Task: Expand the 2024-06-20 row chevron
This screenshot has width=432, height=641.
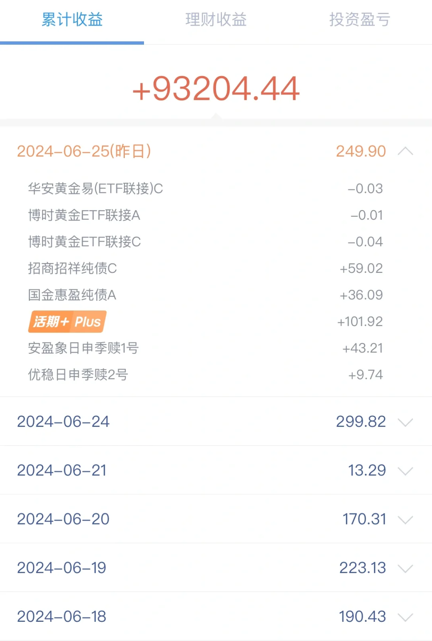Action: (405, 520)
